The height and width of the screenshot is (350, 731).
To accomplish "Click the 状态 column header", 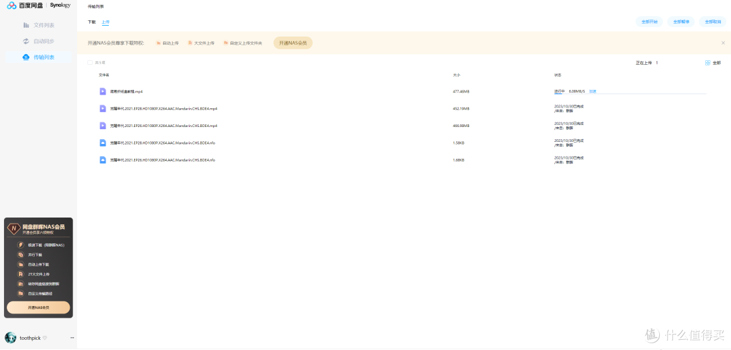I will tap(558, 75).
